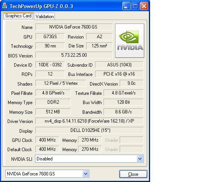Viewport: 197px width, 182px height.
Task: Click Memory Type value DDR2
Action: tap(53, 102)
